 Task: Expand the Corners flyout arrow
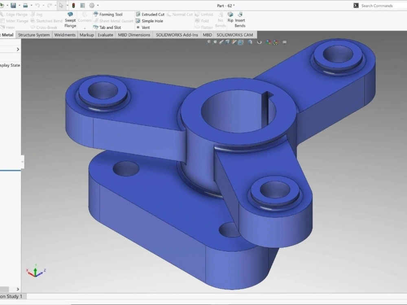click(85, 28)
